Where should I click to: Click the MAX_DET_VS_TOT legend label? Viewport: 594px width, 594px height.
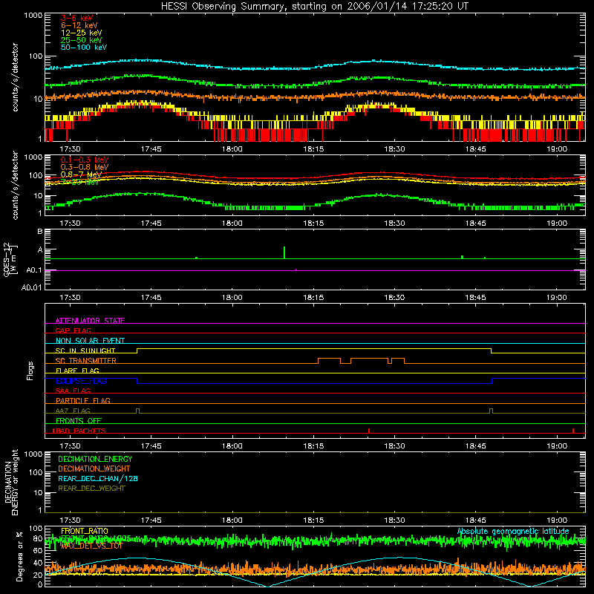tap(91, 546)
